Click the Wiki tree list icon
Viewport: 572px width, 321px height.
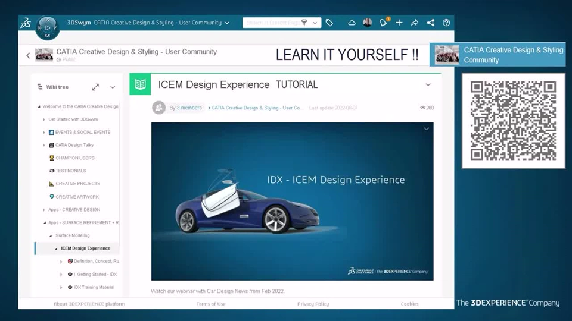tap(40, 87)
